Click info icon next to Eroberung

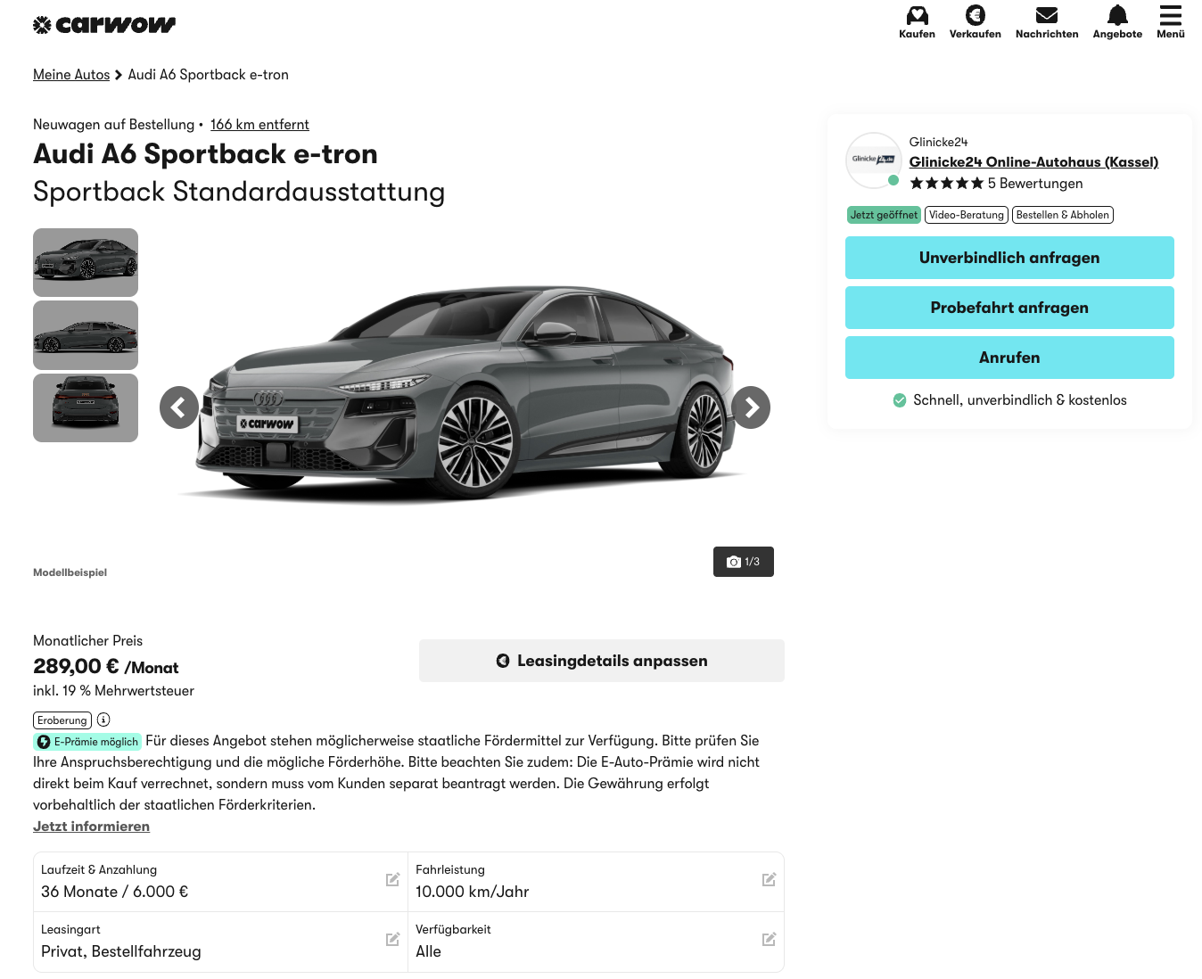click(103, 720)
